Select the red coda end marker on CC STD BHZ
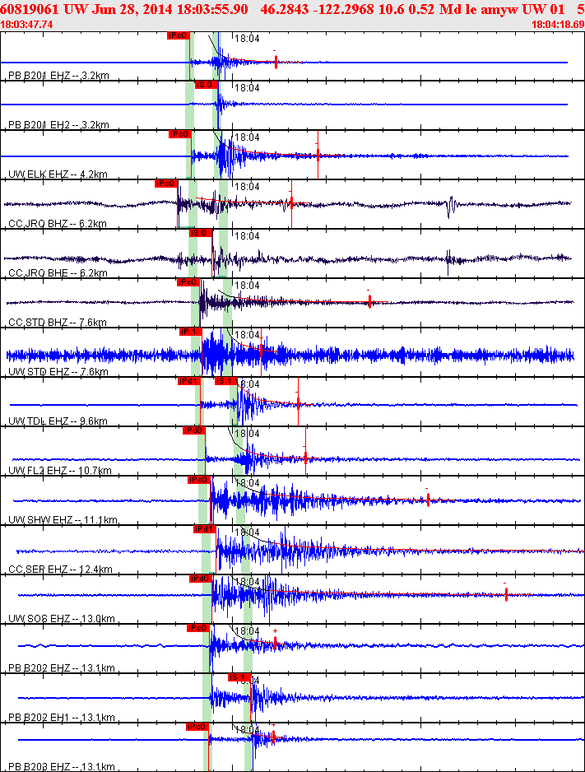The height and width of the screenshot is (772, 585). [369, 301]
